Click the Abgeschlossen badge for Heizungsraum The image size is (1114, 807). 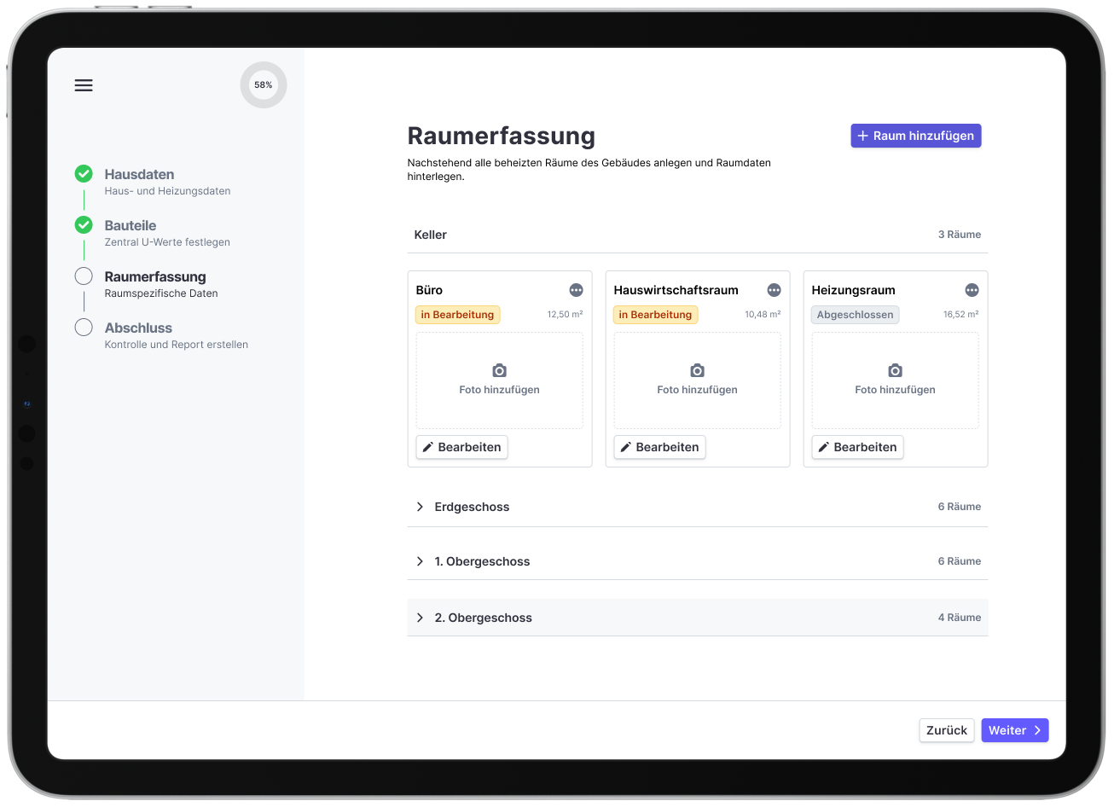pyautogui.click(x=856, y=315)
